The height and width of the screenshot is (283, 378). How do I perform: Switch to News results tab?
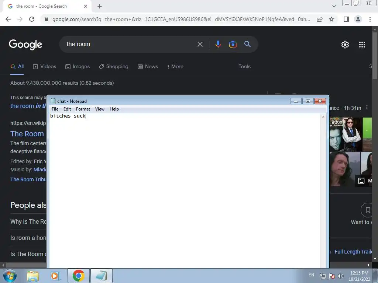148,67
